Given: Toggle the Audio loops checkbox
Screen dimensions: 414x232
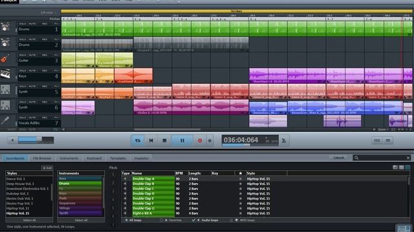Looking at the screenshot, I should pos(193,220).
